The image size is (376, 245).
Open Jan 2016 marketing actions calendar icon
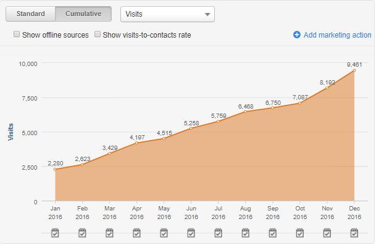click(x=55, y=233)
